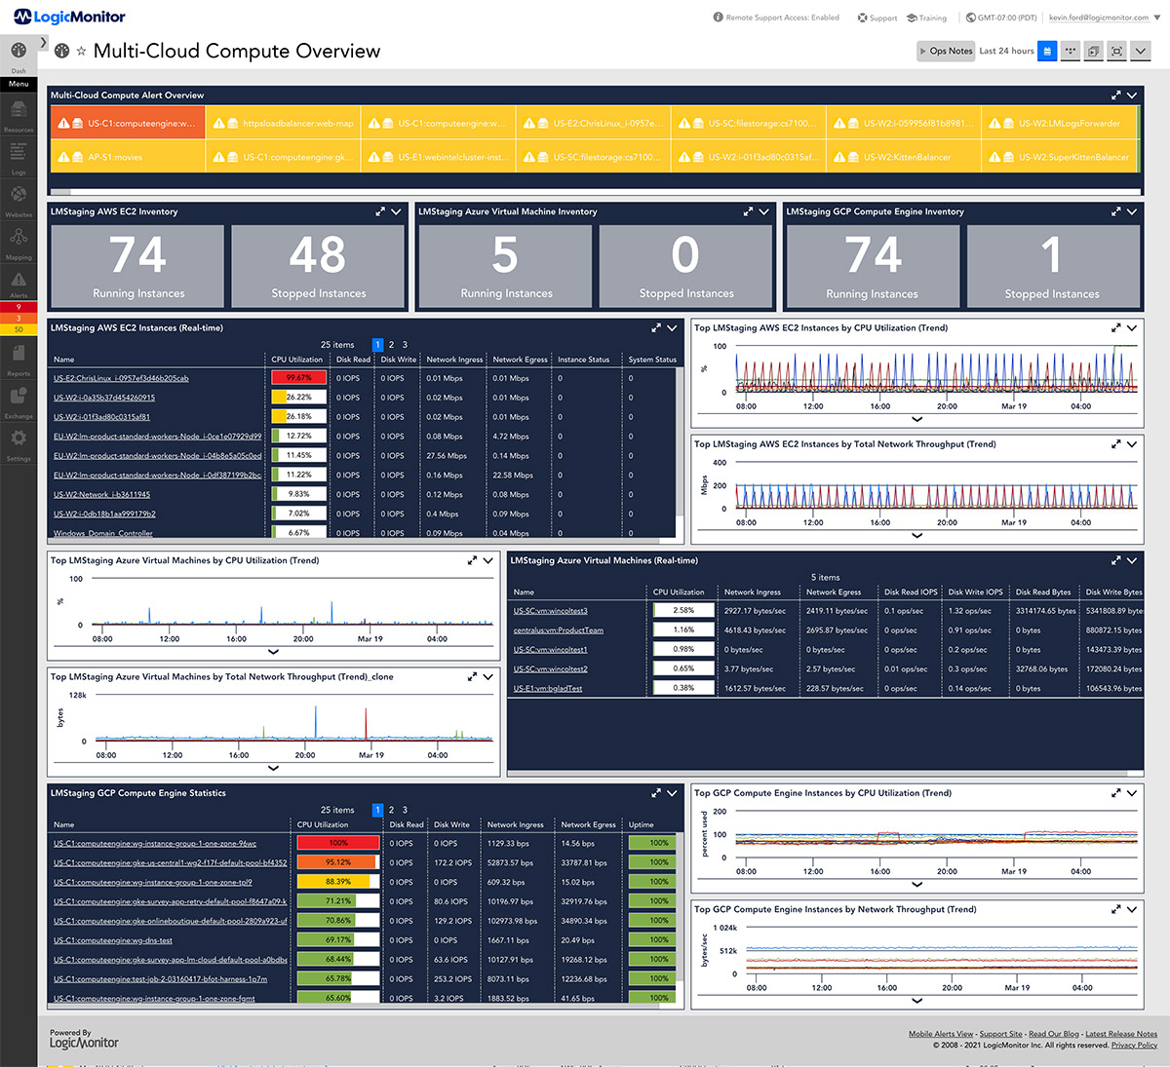Click the Ops Notes button
This screenshot has height=1067, width=1170.
(945, 51)
